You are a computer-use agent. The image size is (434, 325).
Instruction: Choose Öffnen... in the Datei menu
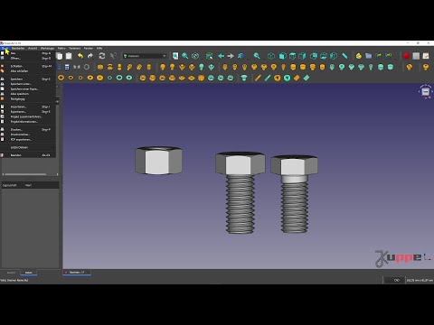click(28, 58)
